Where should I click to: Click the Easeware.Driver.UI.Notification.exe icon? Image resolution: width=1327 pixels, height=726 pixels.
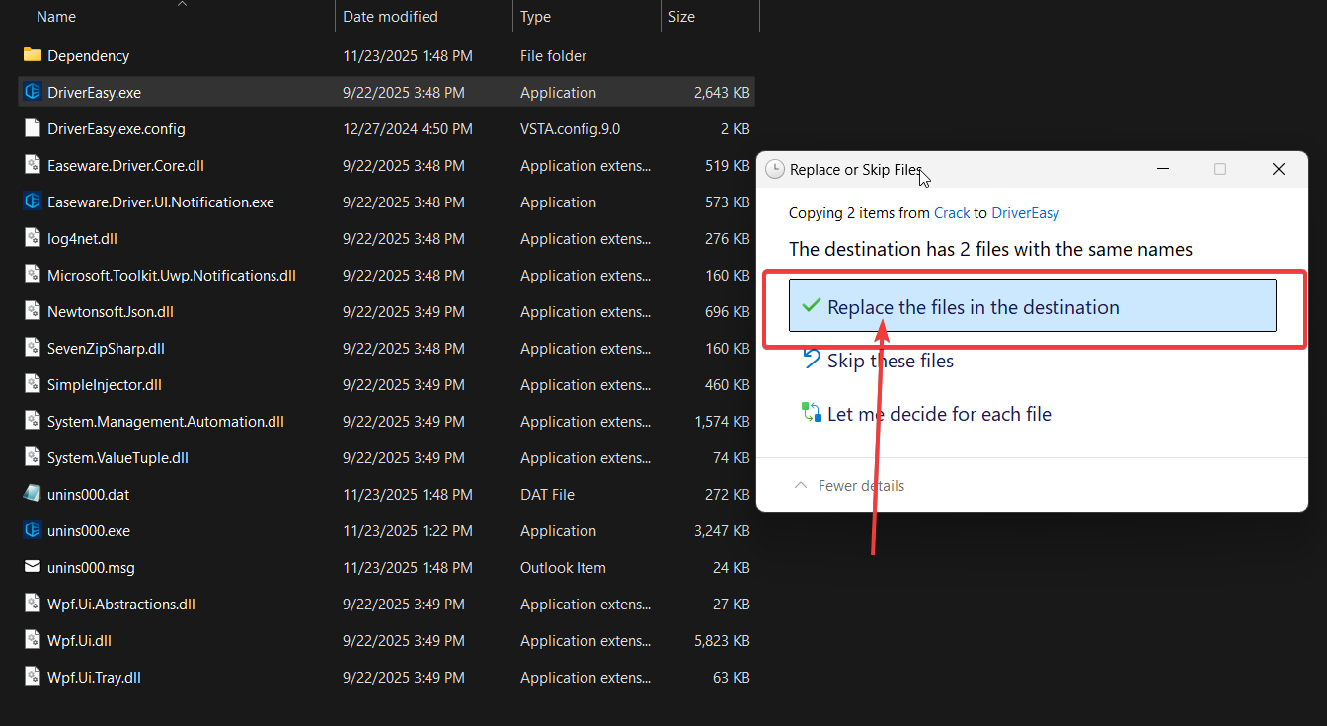[33, 202]
